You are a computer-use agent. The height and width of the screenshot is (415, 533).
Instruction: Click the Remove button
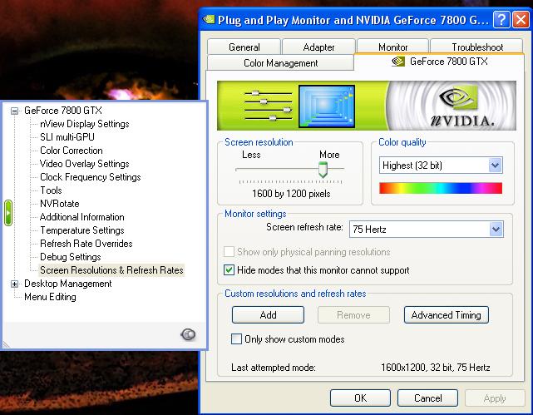pos(353,315)
